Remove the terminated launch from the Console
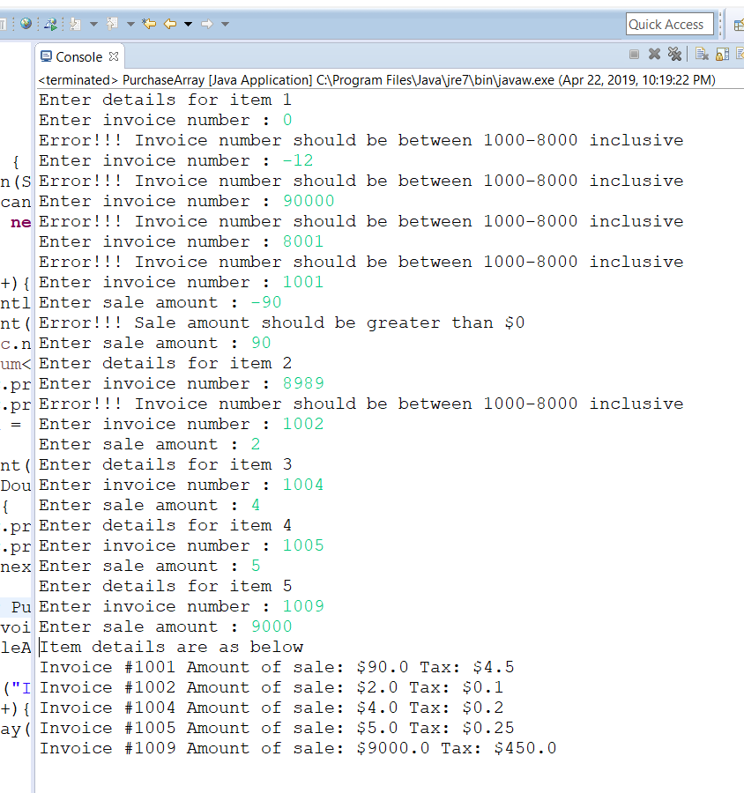 [x=654, y=54]
